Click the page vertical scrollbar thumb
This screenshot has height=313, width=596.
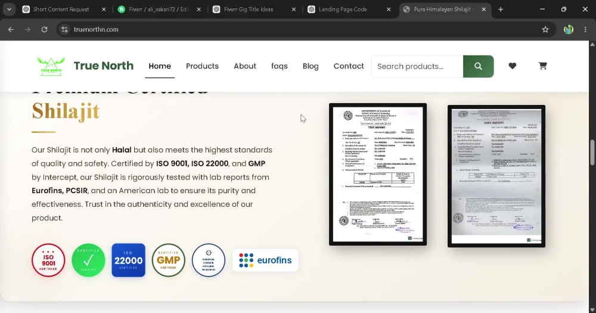click(592, 153)
